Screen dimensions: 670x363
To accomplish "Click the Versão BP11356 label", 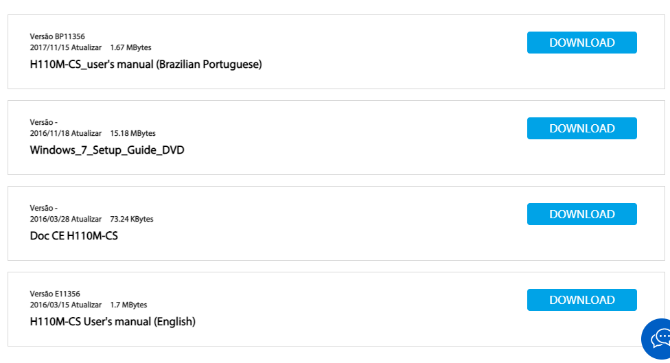I will pyautogui.click(x=57, y=37).
